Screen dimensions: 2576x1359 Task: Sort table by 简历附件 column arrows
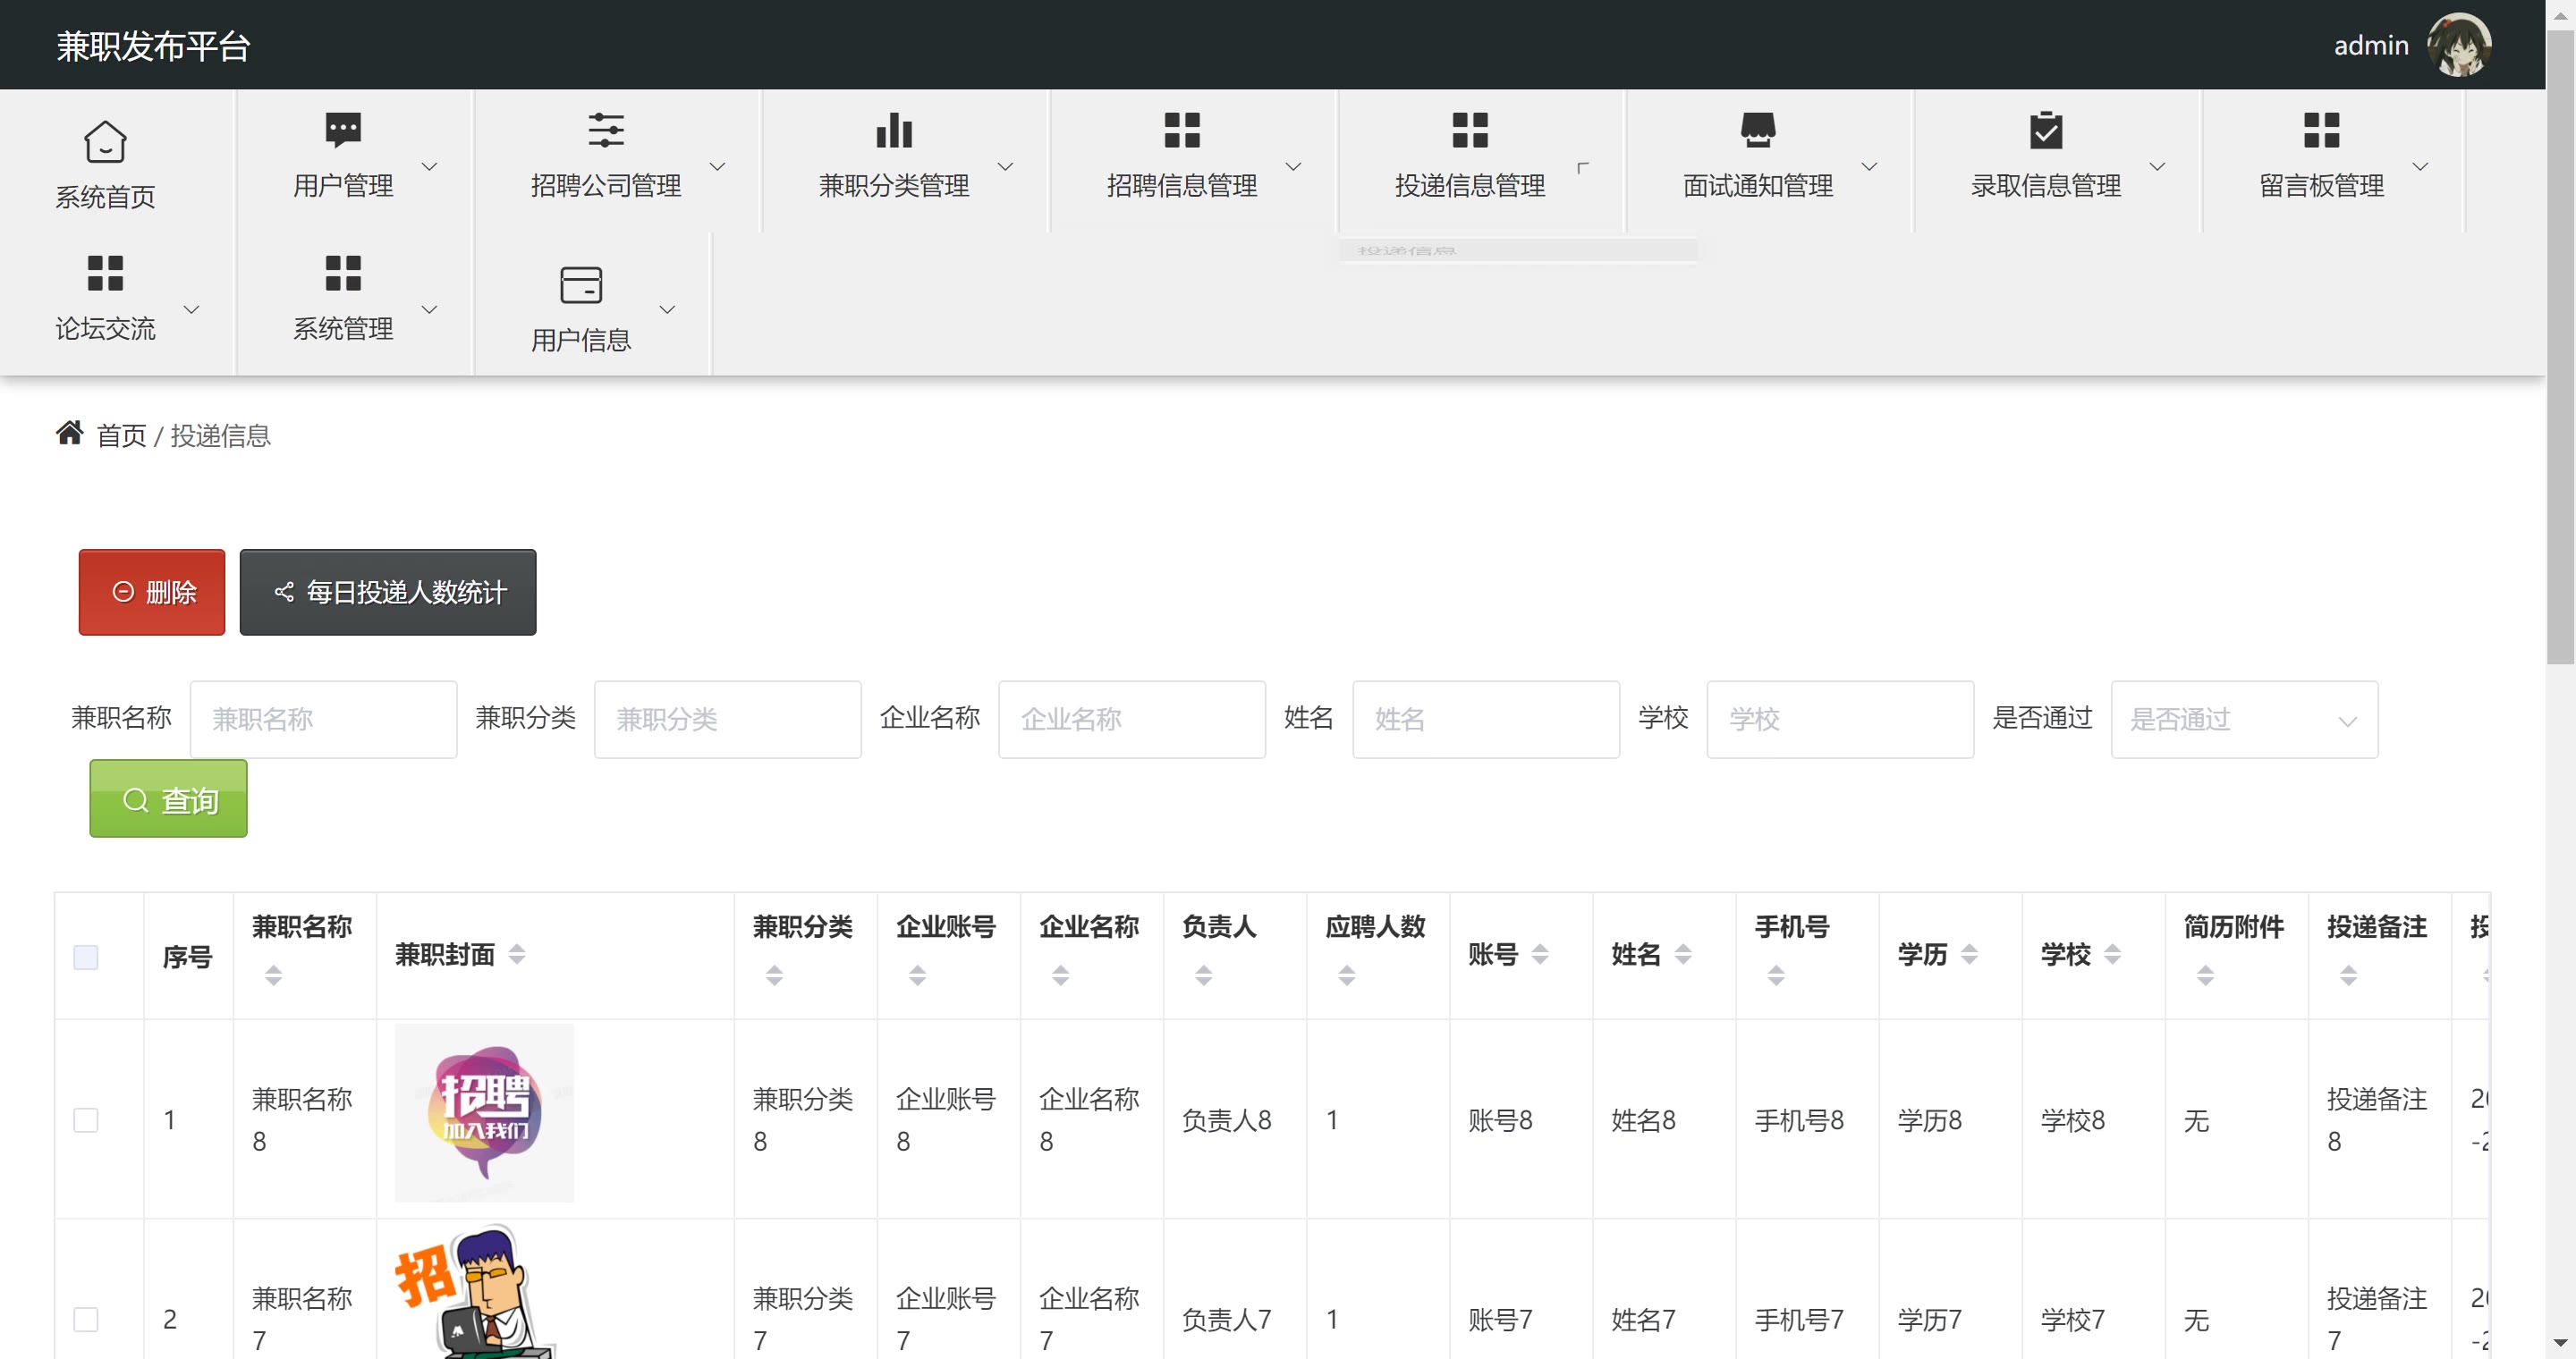pos(2205,975)
